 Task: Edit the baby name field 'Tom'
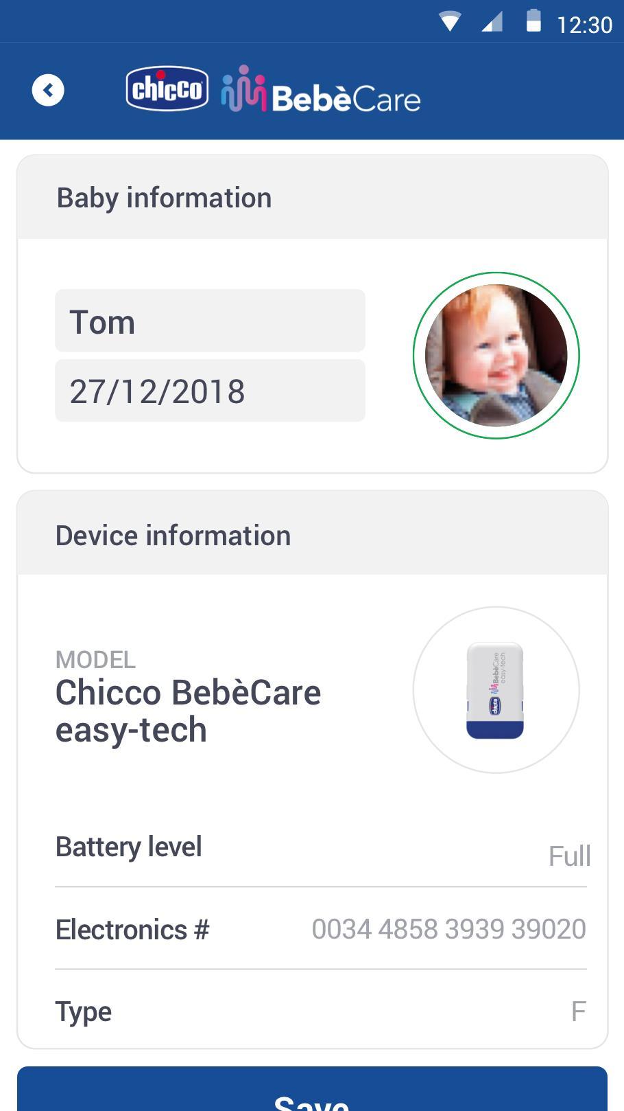[x=210, y=321]
